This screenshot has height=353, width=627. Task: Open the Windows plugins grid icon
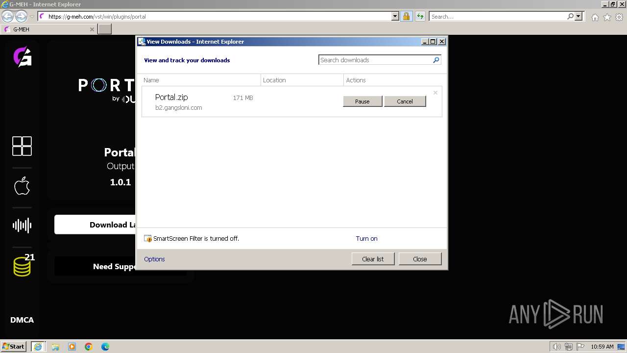point(22,146)
